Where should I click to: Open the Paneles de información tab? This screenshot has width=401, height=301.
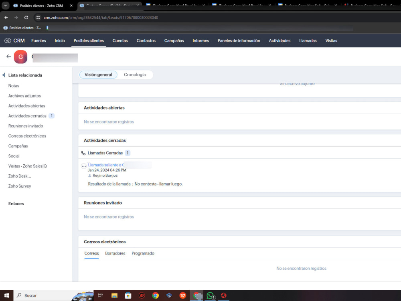(x=239, y=40)
